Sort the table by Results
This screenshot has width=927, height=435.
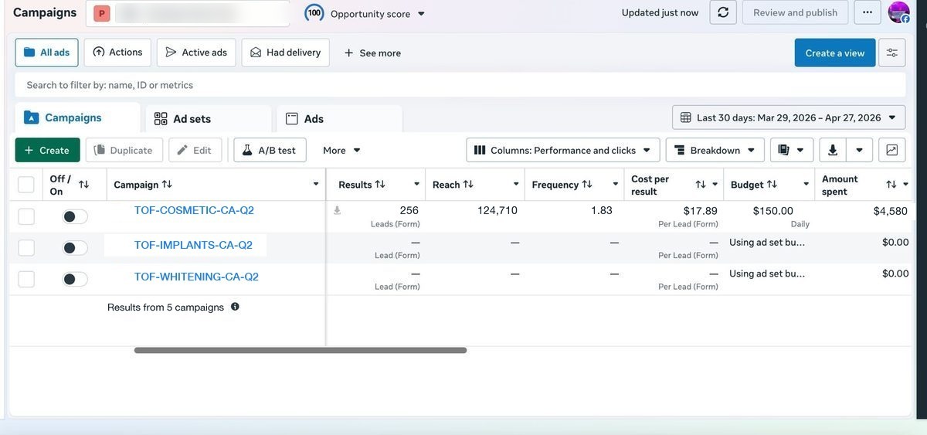[380, 185]
